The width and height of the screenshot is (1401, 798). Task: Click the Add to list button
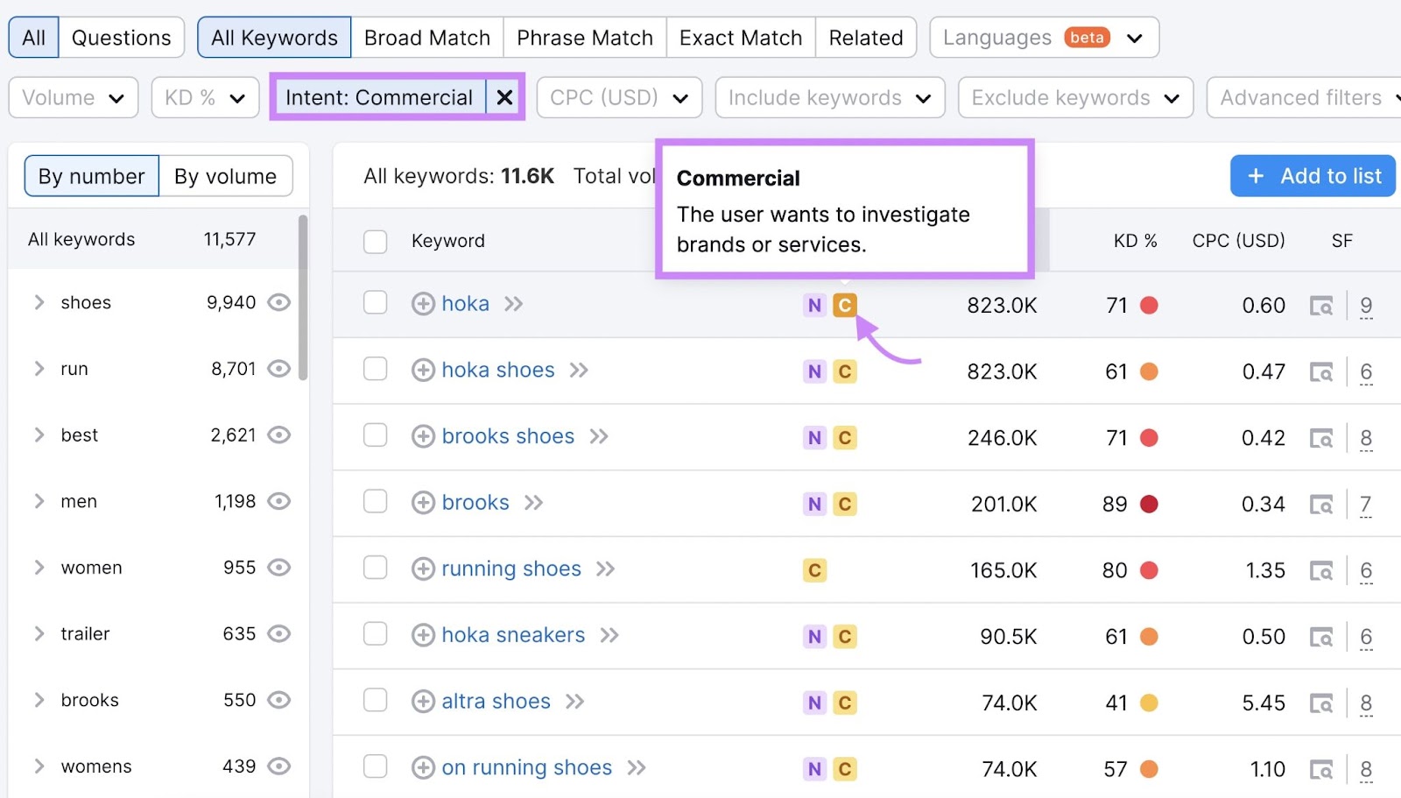pyautogui.click(x=1312, y=175)
